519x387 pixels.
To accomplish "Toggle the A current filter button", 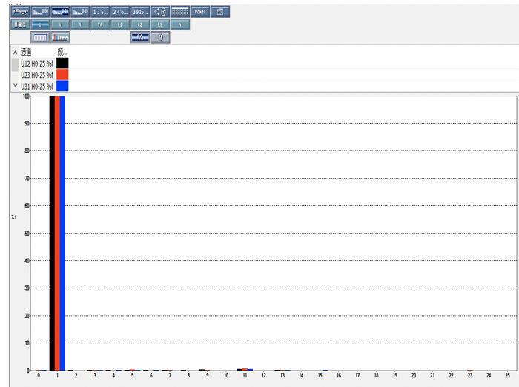I will click(80, 24).
